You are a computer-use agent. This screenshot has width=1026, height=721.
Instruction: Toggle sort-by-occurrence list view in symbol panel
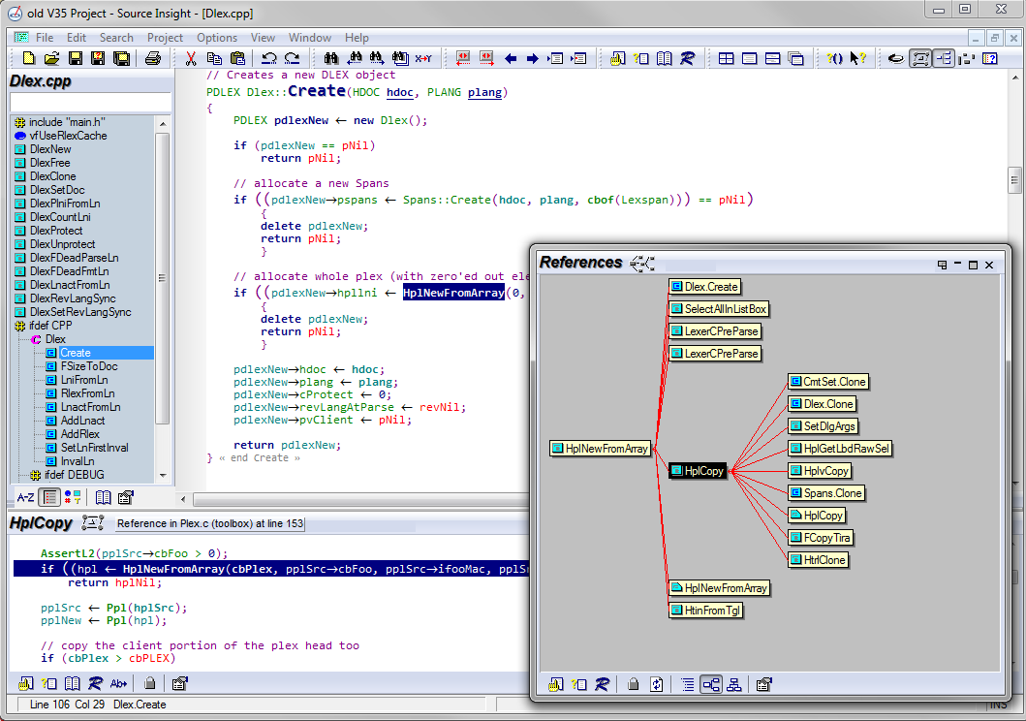[49, 497]
